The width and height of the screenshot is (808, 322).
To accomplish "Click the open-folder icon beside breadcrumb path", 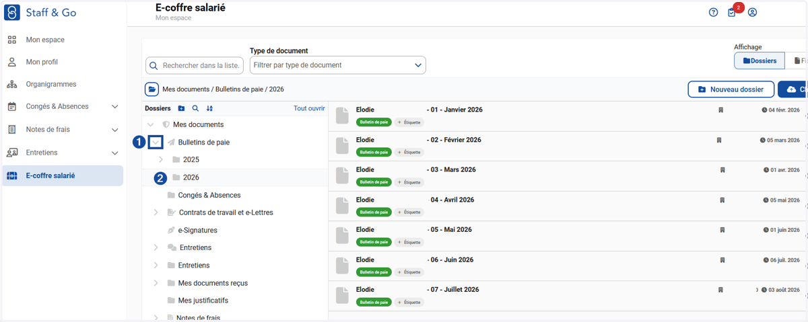I will (x=152, y=89).
